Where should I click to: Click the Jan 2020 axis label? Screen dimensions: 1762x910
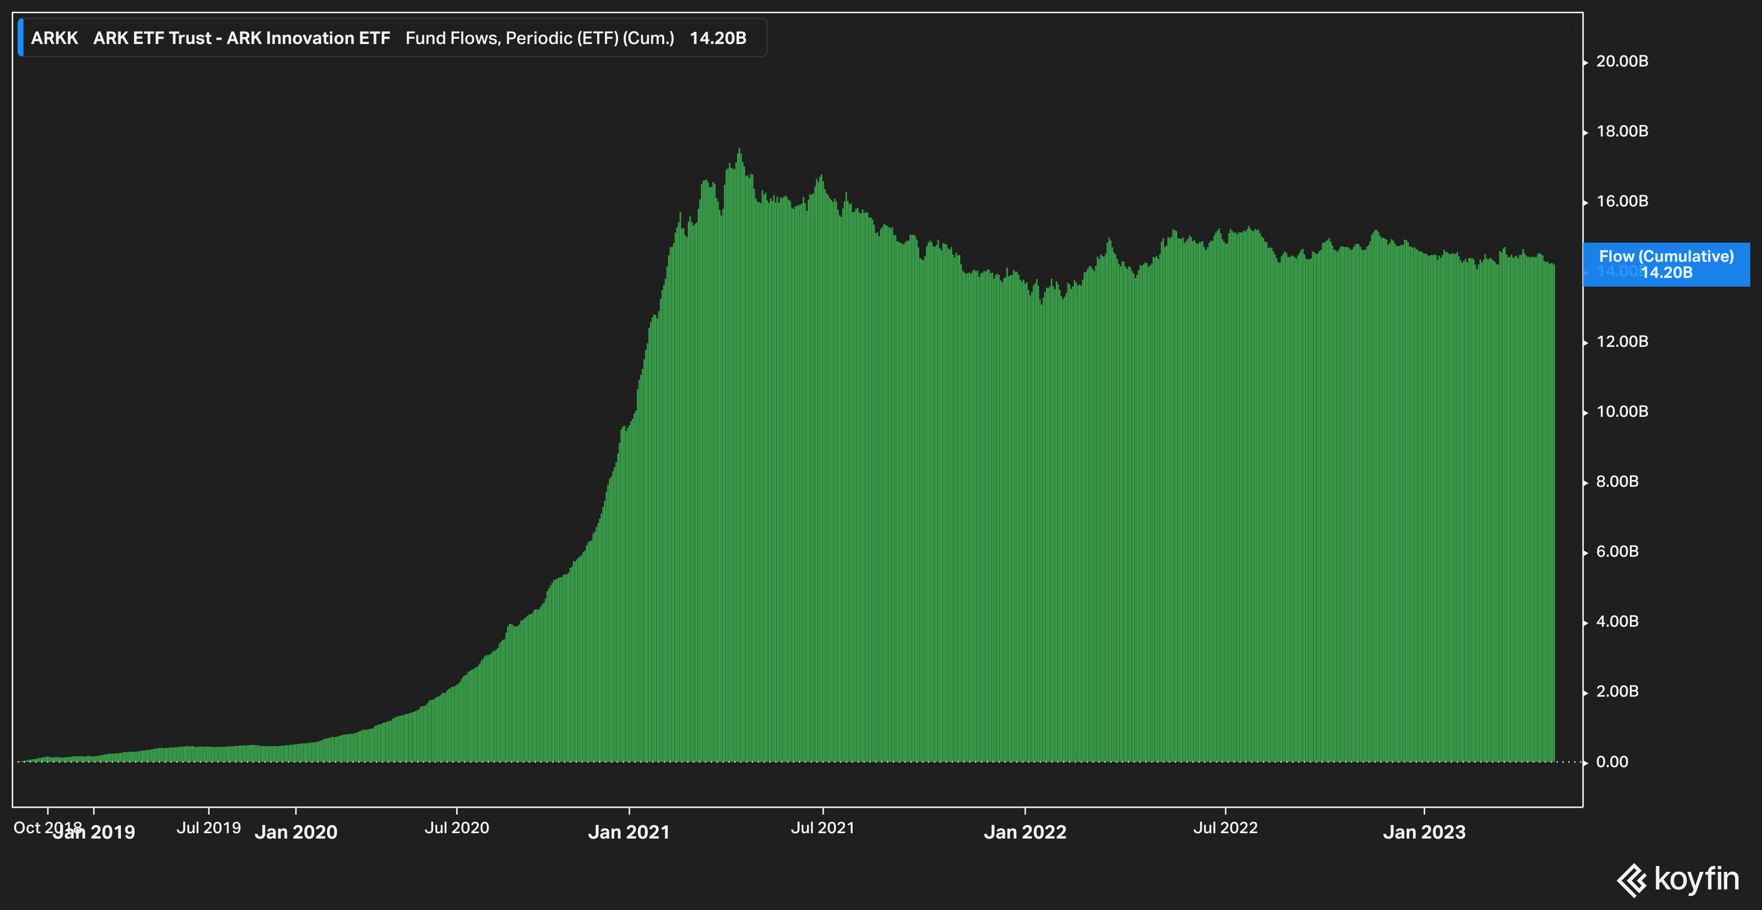click(296, 832)
